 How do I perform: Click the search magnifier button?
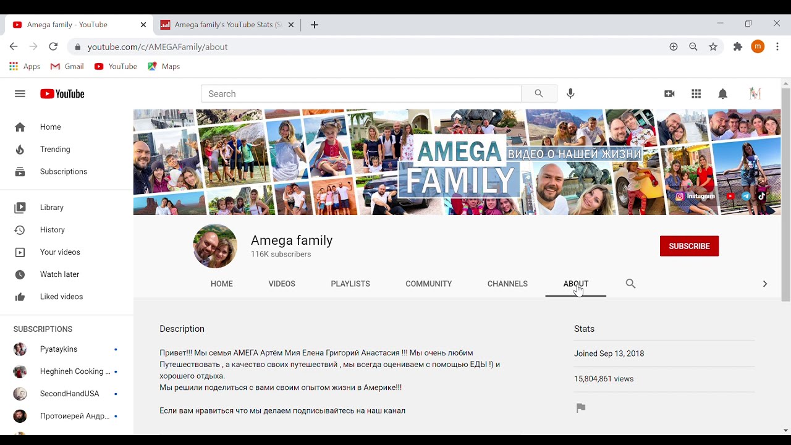(539, 94)
